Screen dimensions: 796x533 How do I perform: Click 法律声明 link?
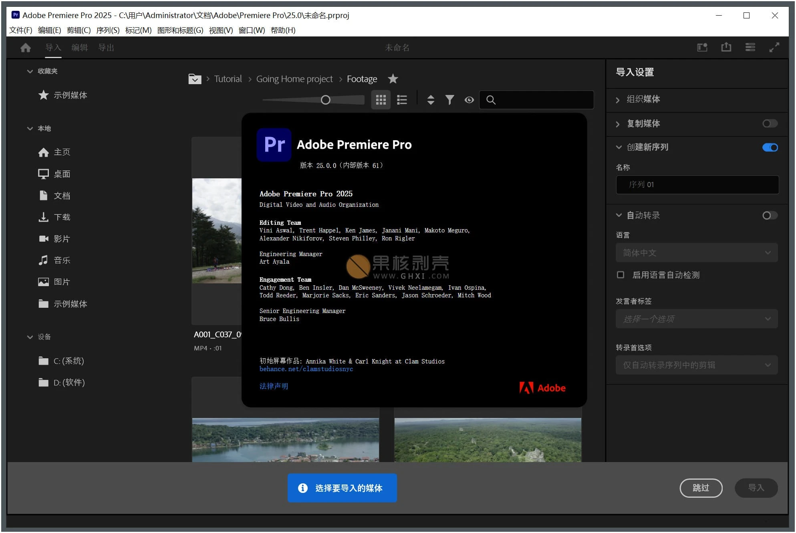click(274, 386)
